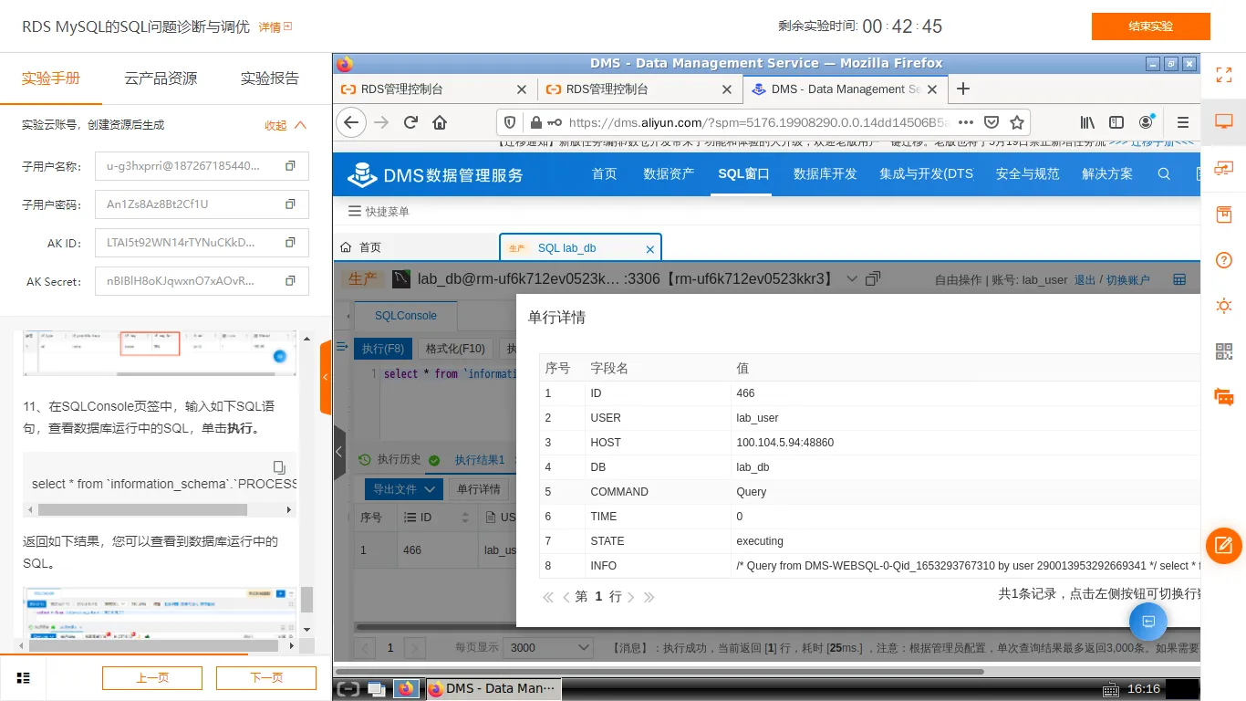1246x701 pixels.
Task: Click Firefox back navigation arrow
Action: pyautogui.click(x=351, y=122)
